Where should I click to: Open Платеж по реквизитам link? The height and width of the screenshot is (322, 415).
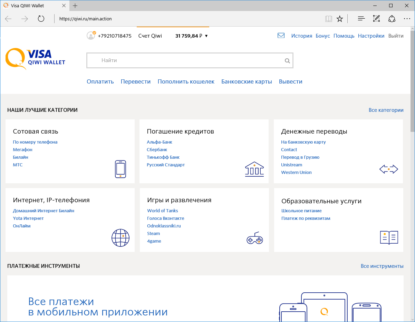point(306,218)
